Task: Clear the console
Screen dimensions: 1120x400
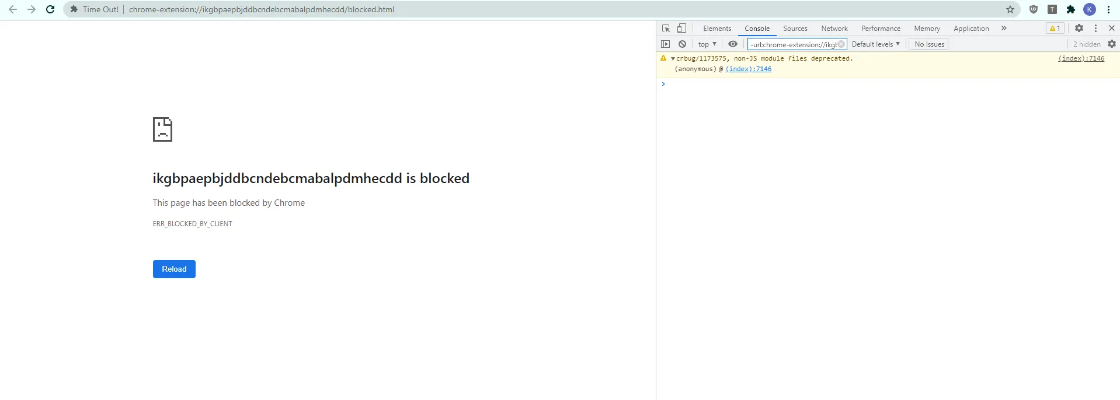Action: (682, 44)
